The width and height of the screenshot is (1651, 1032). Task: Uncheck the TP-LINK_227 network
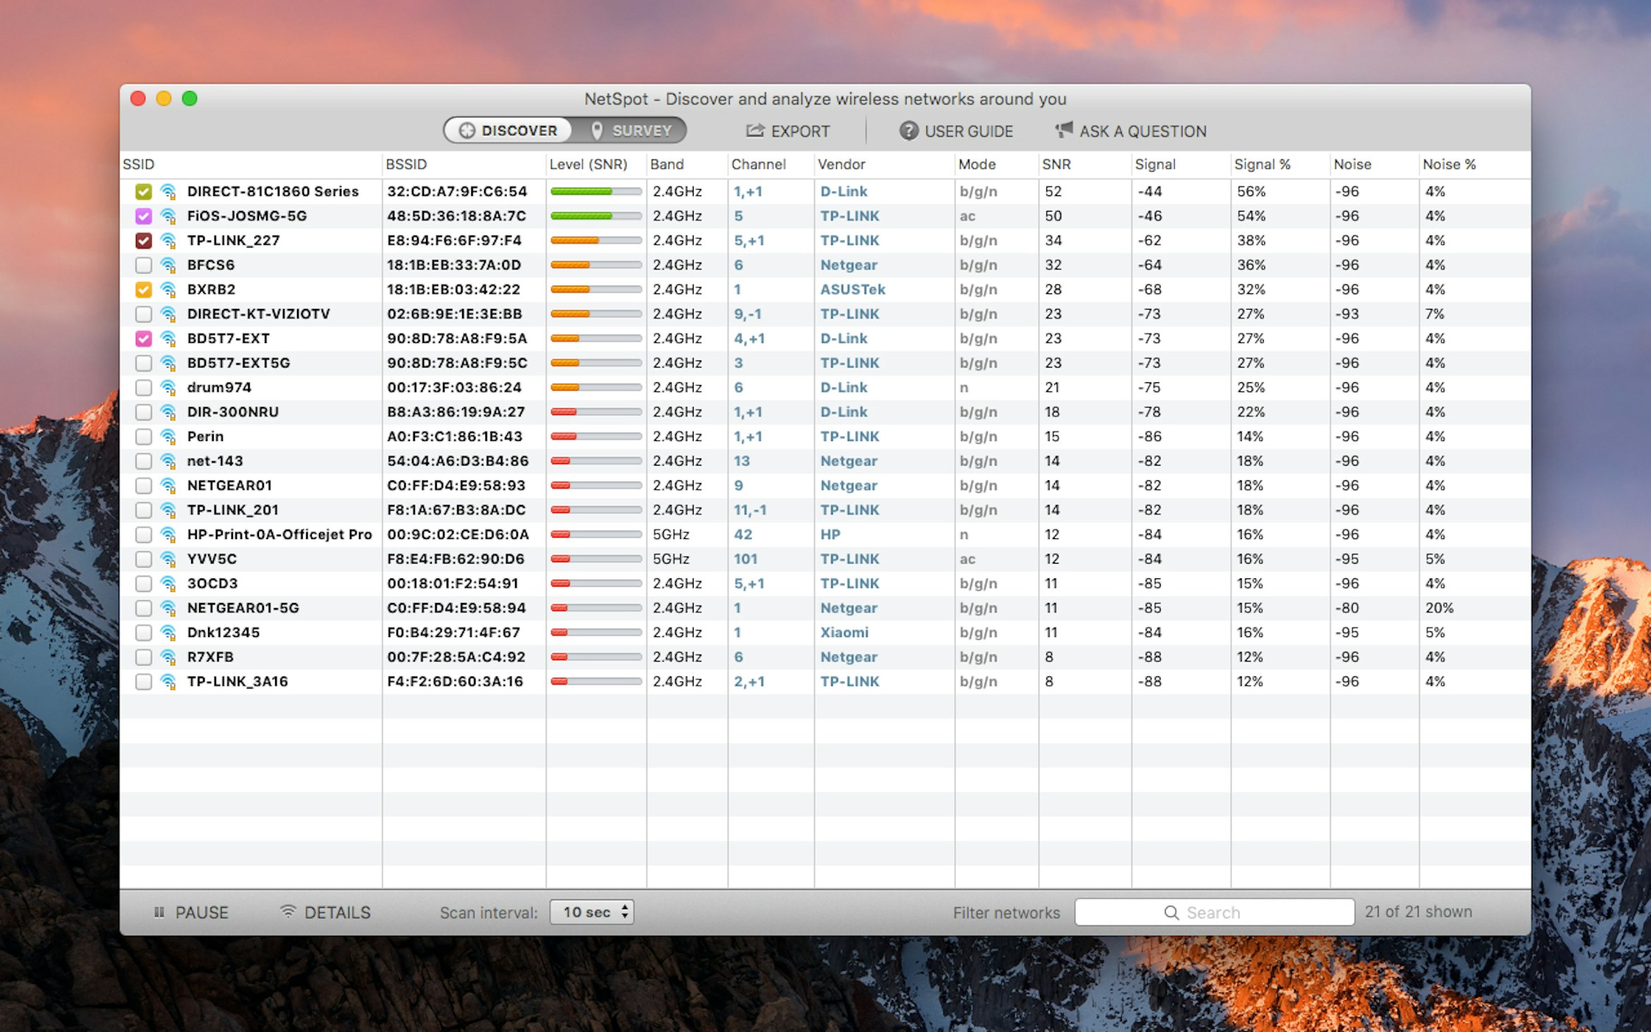(x=143, y=240)
